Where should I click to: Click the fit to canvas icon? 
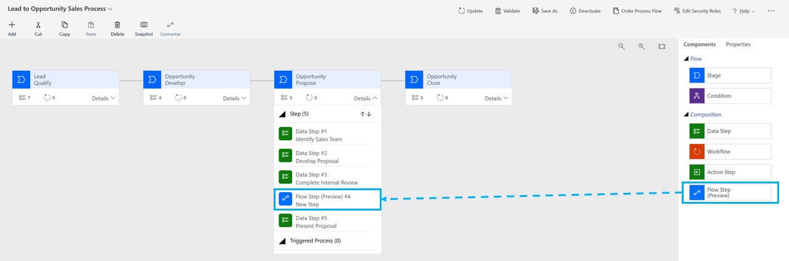pyautogui.click(x=662, y=47)
